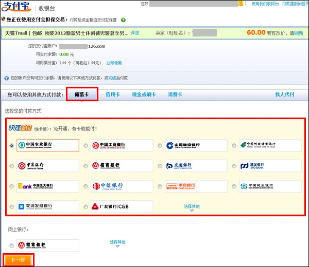Viewport: 309px width, 267px height.
Task: Switch to the 信用卡 tab
Action: click(x=113, y=94)
